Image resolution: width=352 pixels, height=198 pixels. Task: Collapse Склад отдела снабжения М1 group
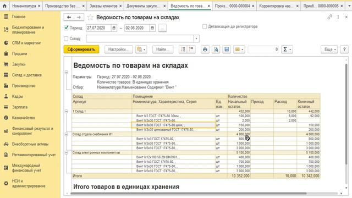point(67,134)
